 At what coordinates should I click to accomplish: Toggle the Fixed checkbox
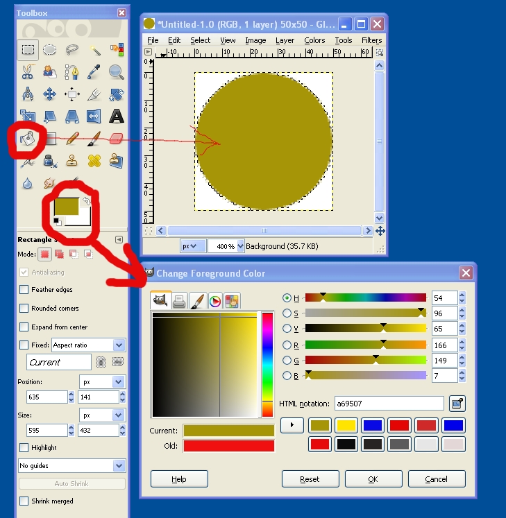click(24, 345)
